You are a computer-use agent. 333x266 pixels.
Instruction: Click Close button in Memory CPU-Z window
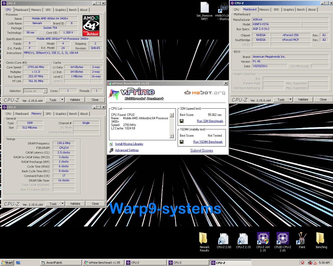point(95,204)
